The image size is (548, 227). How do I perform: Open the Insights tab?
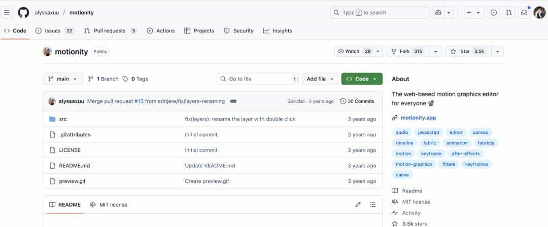pos(278,31)
